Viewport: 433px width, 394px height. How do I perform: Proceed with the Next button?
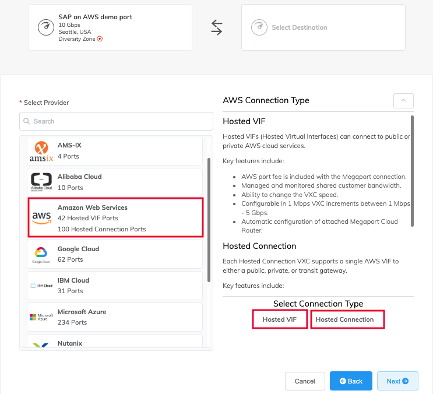[397, 381]
